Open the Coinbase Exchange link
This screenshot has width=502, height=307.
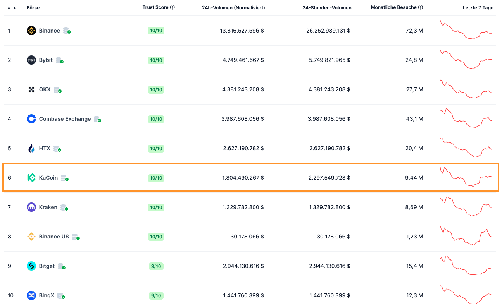(65, 119)
